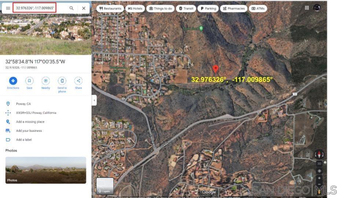The image size is (337, 198).
Task: Click the search magnifier icon
Action: click(x=72, y=8)
